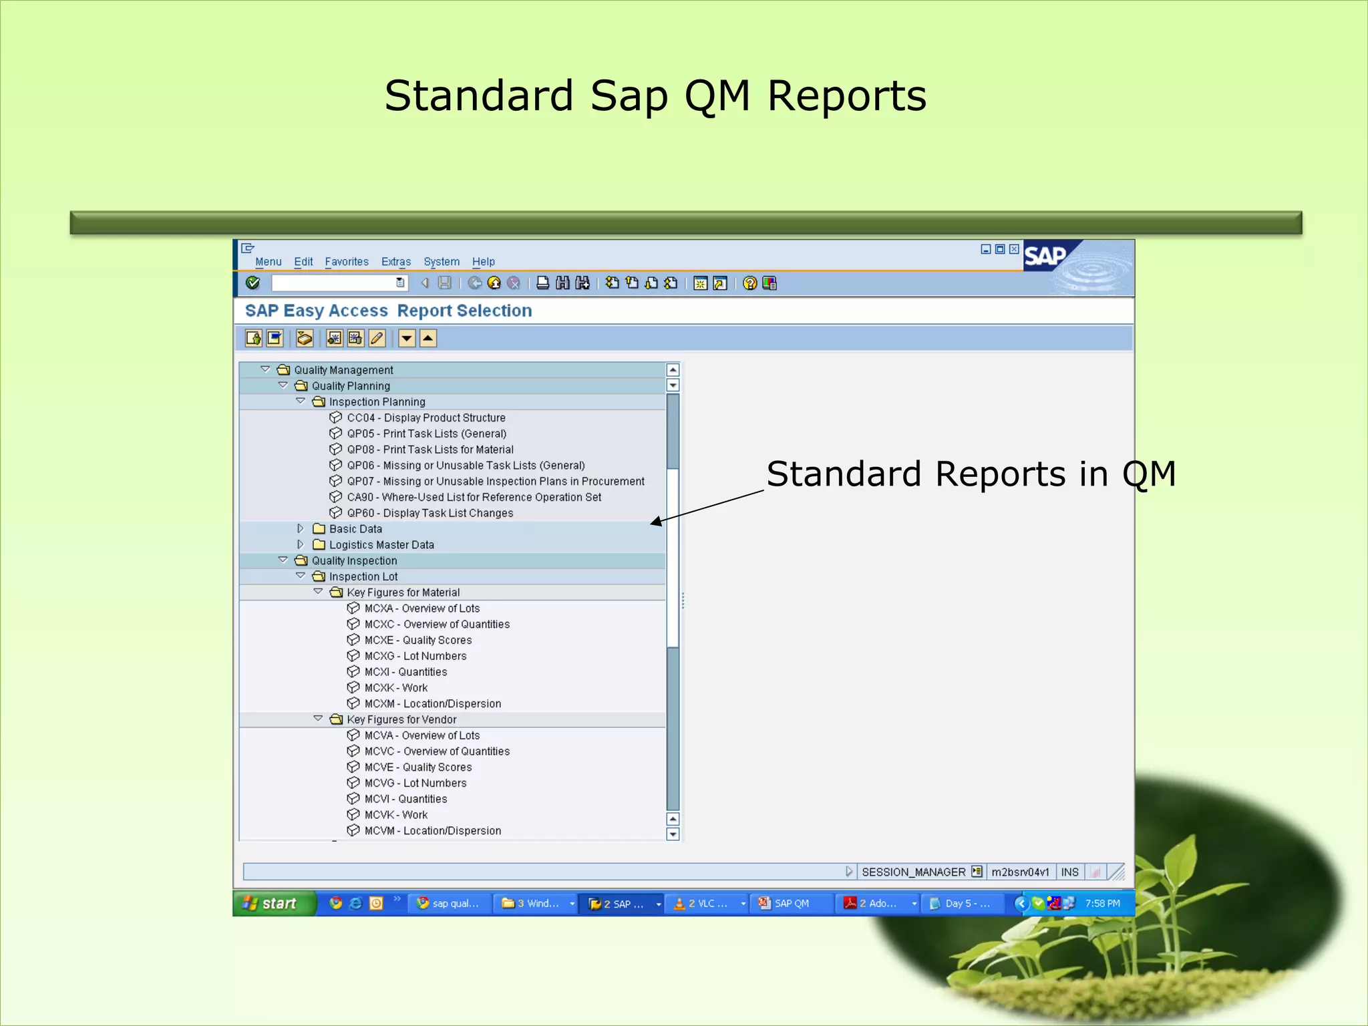Collapse Key Figures for Material folder

point(318,592)
